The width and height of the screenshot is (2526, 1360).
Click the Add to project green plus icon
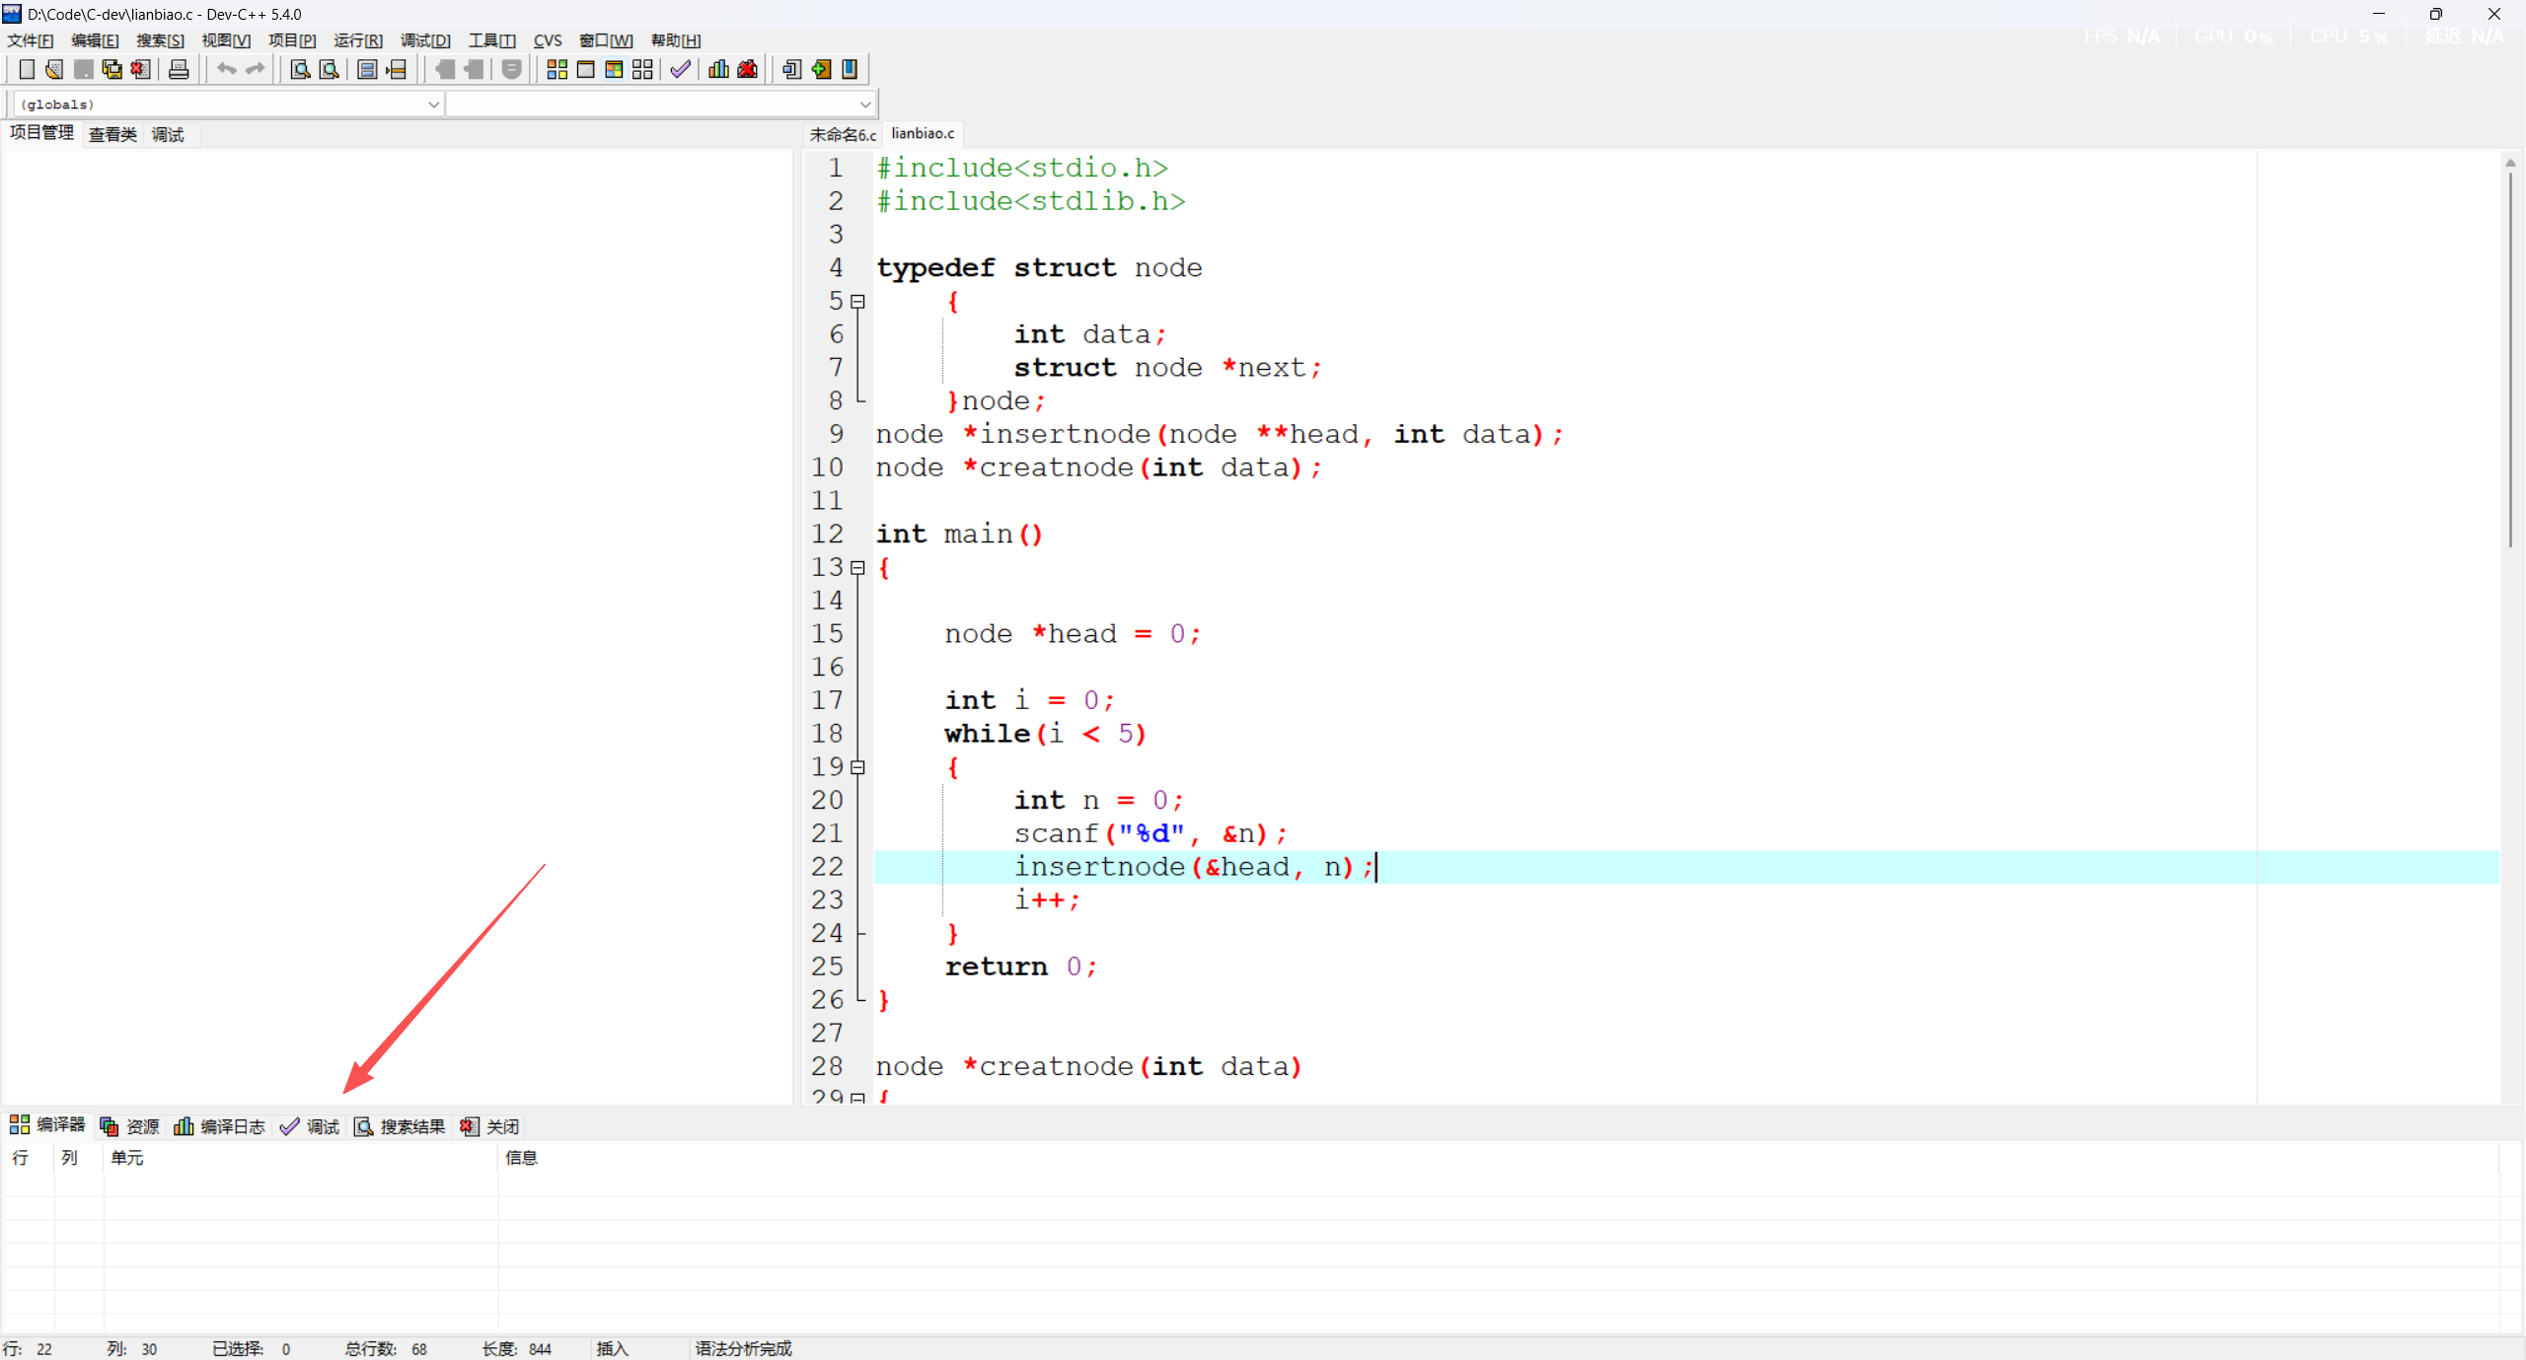click(x=820, y=69)
